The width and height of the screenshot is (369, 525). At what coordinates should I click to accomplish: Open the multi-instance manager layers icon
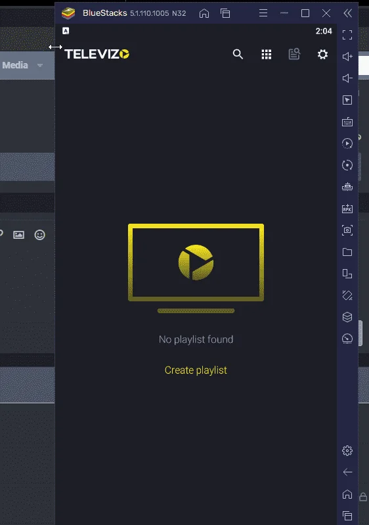[347, 316]
